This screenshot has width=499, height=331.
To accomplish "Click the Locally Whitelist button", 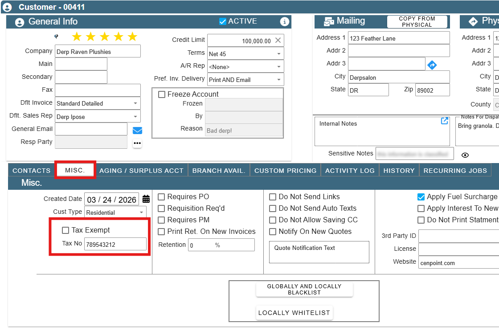I will click(294, 313).
